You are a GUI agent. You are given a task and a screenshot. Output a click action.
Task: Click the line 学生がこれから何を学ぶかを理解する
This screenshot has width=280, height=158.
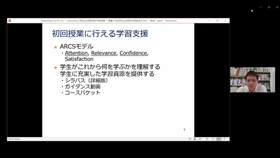[x=110, y=67]
